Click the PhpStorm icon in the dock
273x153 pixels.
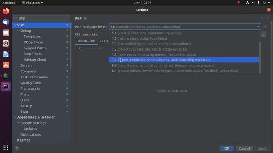[6, 86]
